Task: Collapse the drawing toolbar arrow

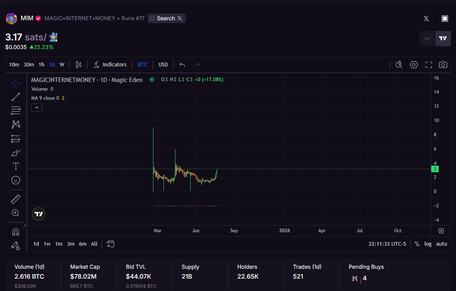Action: coord(25,225)
